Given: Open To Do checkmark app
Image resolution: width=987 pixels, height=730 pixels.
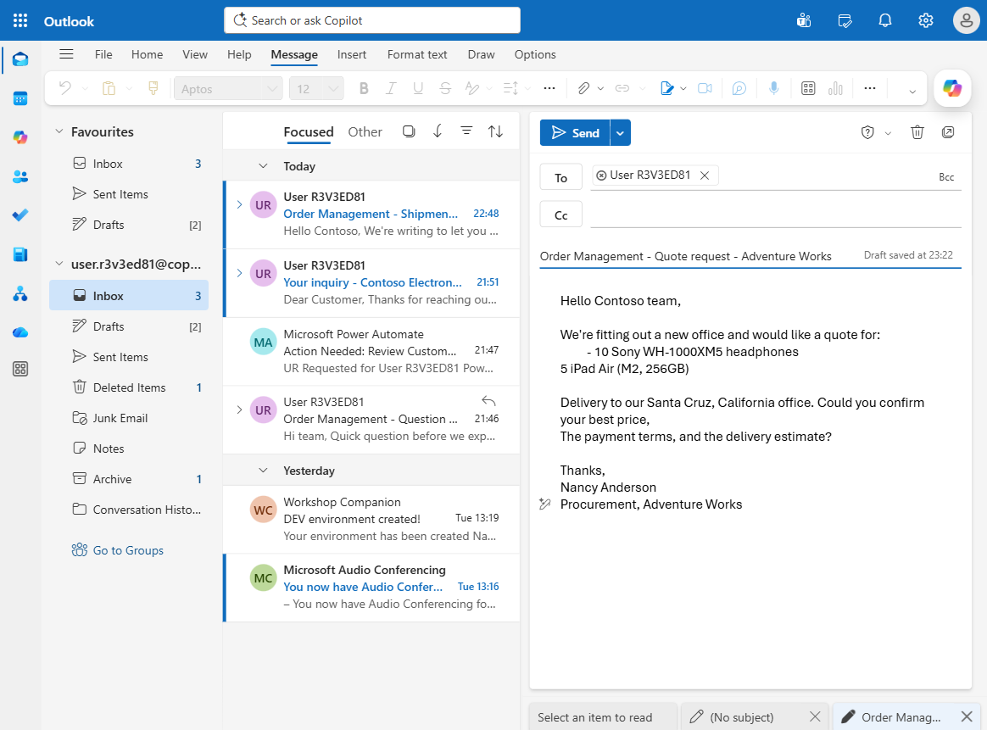Looking at the screenshot, I should 20,215.
